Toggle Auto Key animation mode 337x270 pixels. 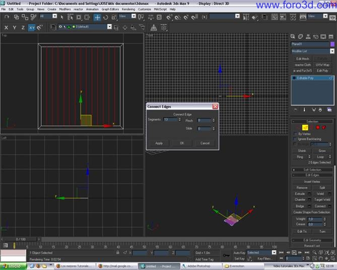click(239, 252)
